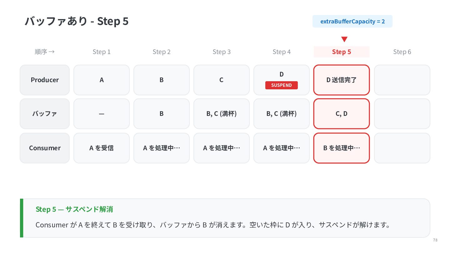
Task: Click the empty Step 6 Producer cell
Action: click(x=402, y=80)
